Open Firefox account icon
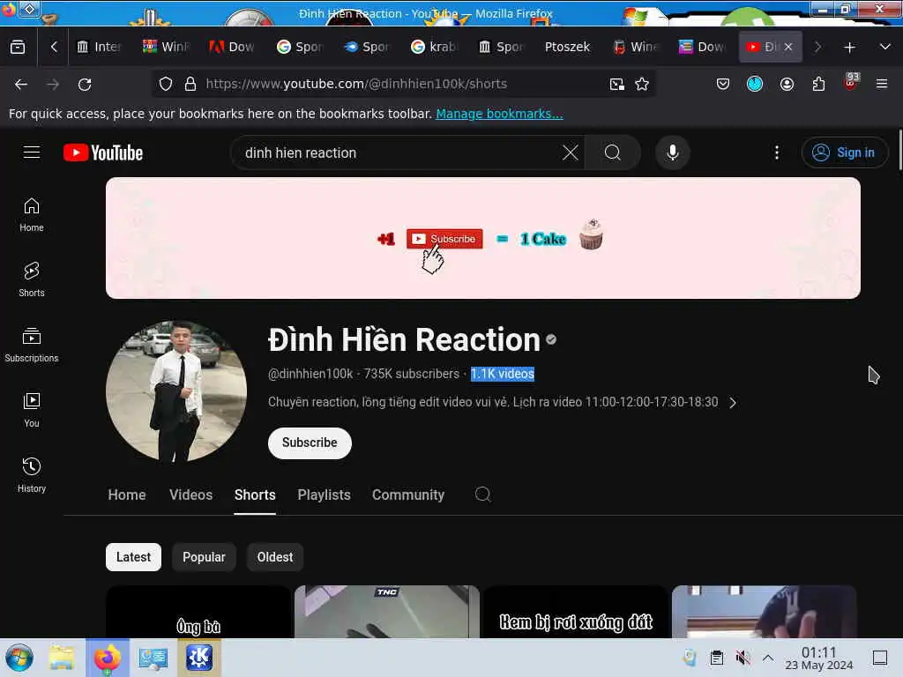 tap(787, 85)
